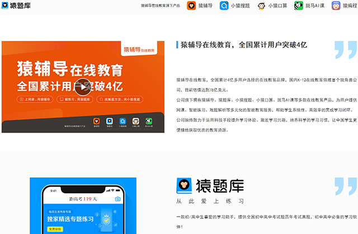Go to the 小猿搜题 nav link text
The image size is (358, 234).
241,6
